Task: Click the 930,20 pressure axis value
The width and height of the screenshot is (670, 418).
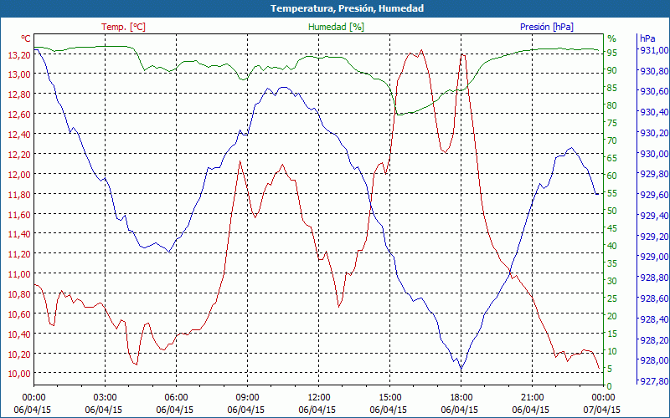Action: (x=653, y=133)
